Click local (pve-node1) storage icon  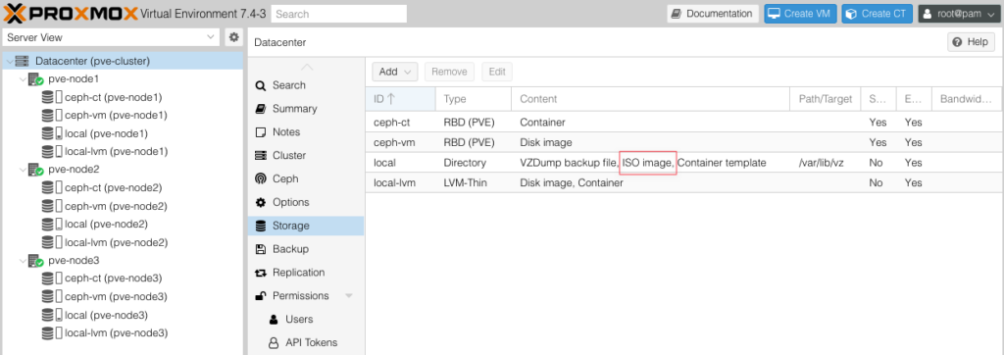click(x=52, y=134)
